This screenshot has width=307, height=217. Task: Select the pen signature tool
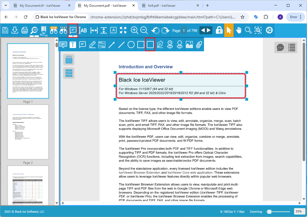pyautogui.click(x=44, y=31)
